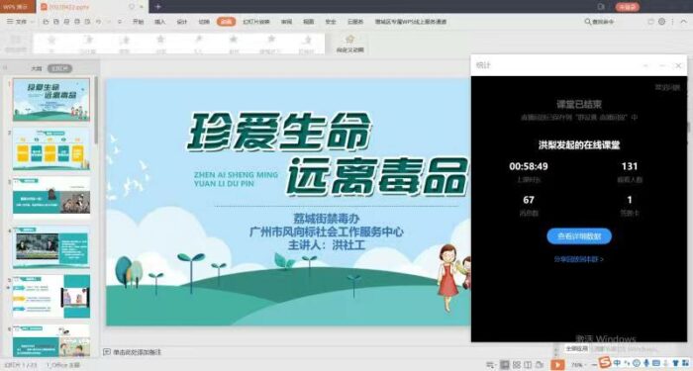
Task: Switch to normal view icon in status bar
Action: [x=505, y=365]
